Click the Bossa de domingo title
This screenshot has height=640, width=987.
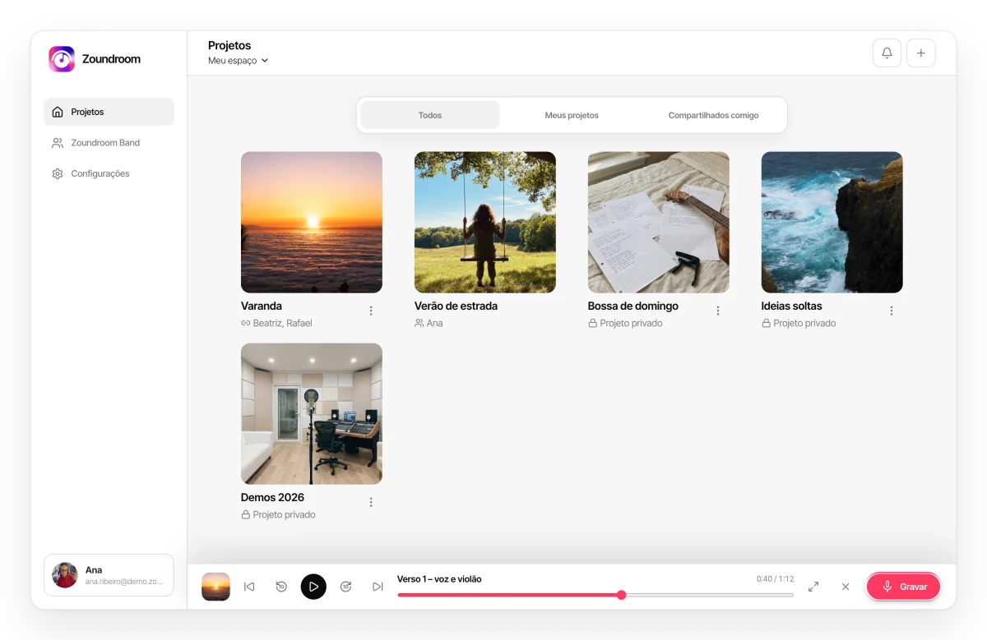(x=633, y=306)
